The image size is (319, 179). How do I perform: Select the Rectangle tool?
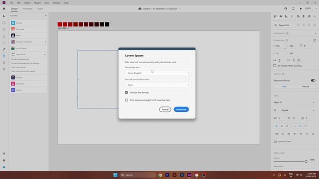click(x=4, y=23)
